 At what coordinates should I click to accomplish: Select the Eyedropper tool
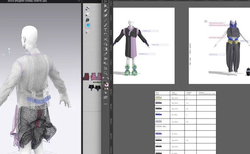(106, 54)
